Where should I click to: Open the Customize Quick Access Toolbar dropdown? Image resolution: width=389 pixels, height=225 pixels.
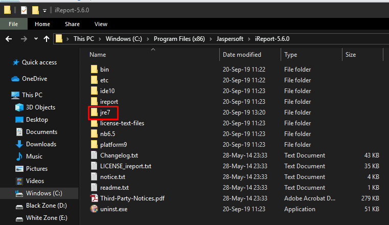(44, 10)
